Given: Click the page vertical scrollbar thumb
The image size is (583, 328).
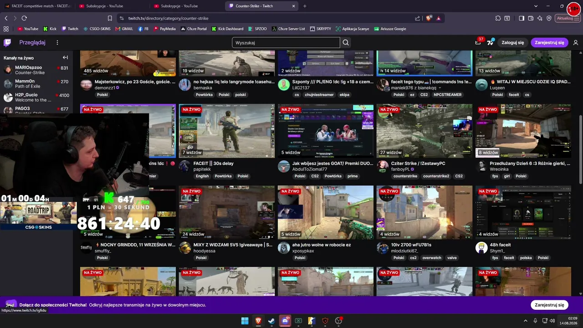Looking at the screenshot, I should [x=580, y=149].
